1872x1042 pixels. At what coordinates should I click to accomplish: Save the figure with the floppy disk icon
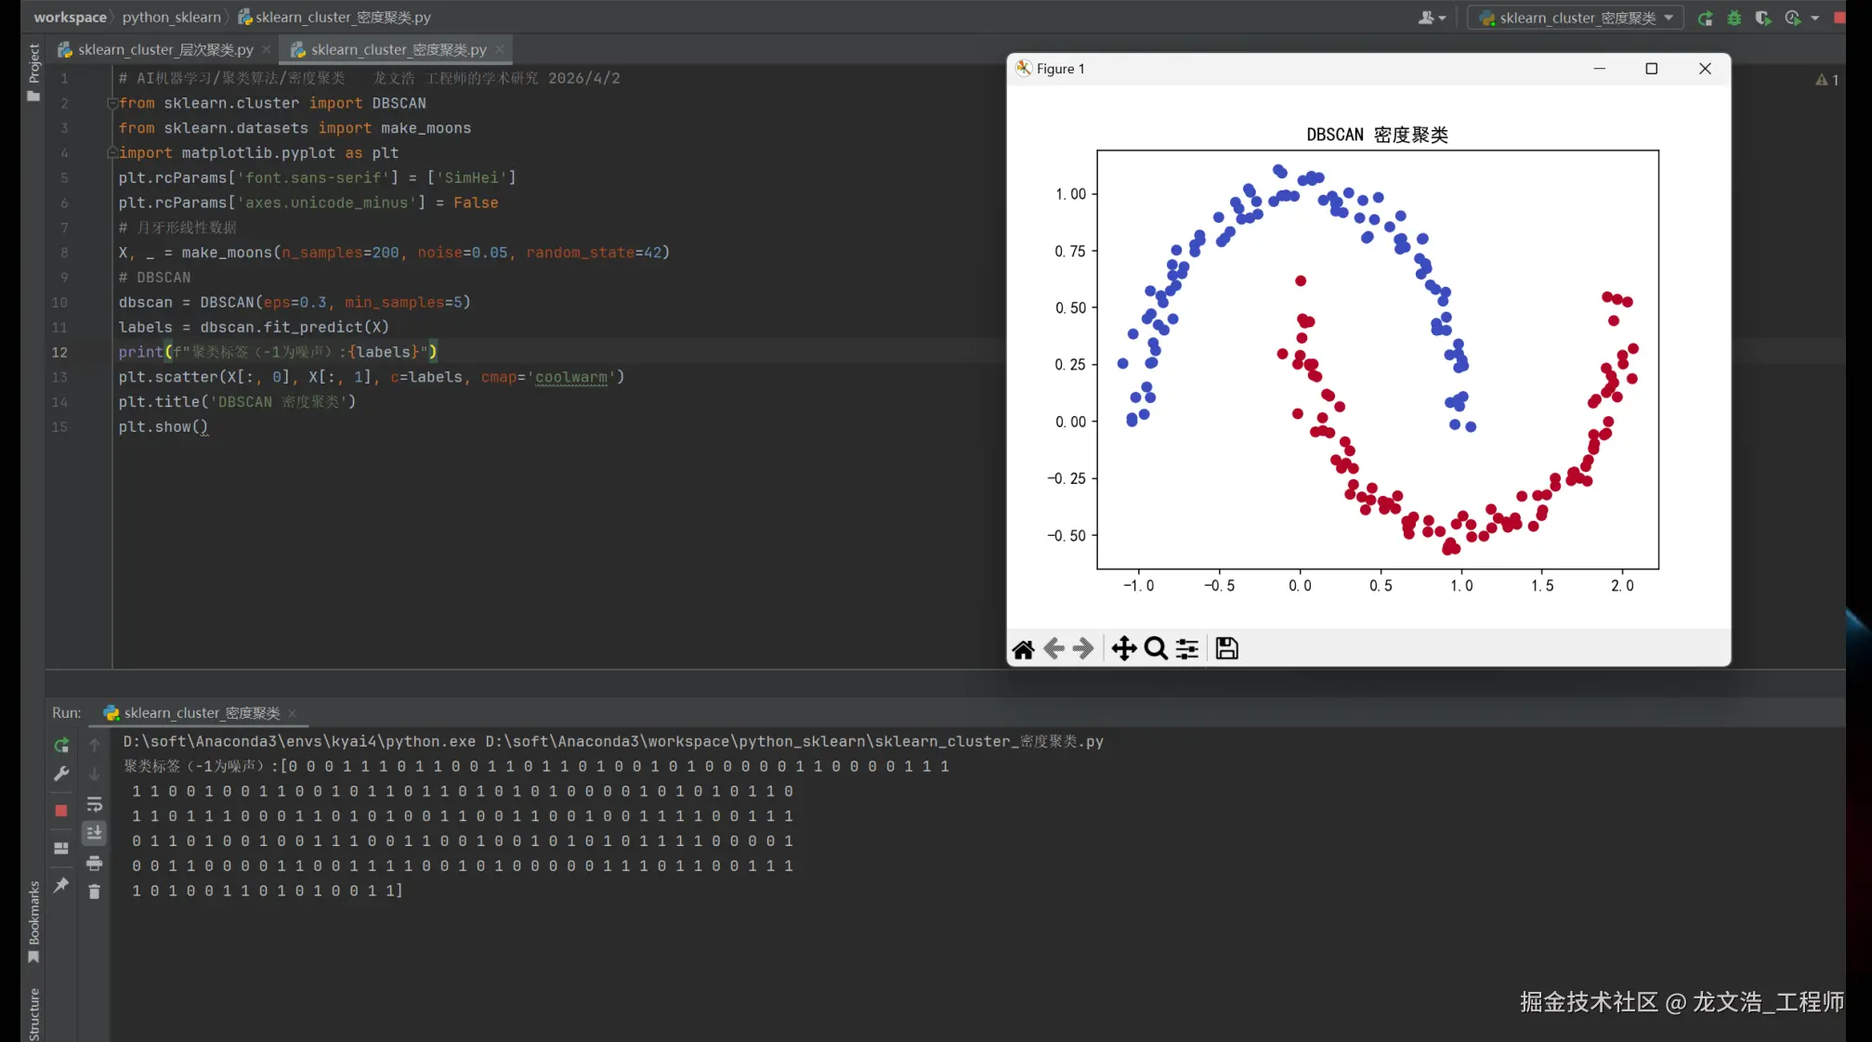pyautogui.click(x=1226, y=648)
